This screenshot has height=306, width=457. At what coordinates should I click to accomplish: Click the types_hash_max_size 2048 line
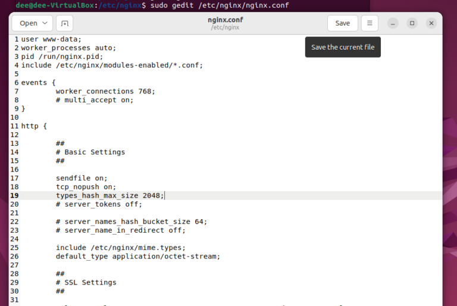tap(110, 195)
